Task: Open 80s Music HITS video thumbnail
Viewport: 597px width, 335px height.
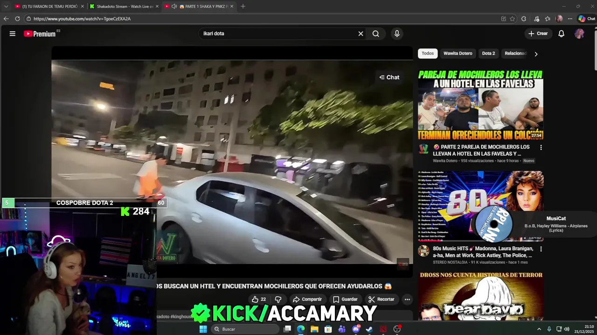Action: point(480,206)
